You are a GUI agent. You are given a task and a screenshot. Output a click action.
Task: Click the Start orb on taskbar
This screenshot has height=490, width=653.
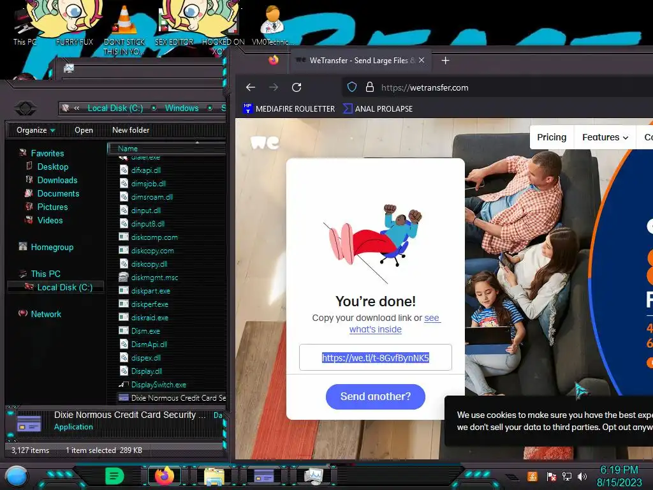(x=16, y=477)
